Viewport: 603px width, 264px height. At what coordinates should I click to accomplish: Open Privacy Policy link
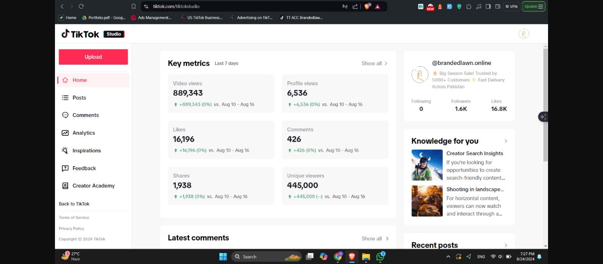(71, 228)
